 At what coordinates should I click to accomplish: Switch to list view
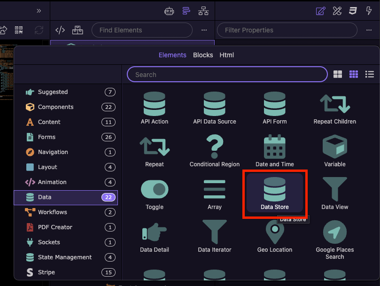click(x=370, y=74)
